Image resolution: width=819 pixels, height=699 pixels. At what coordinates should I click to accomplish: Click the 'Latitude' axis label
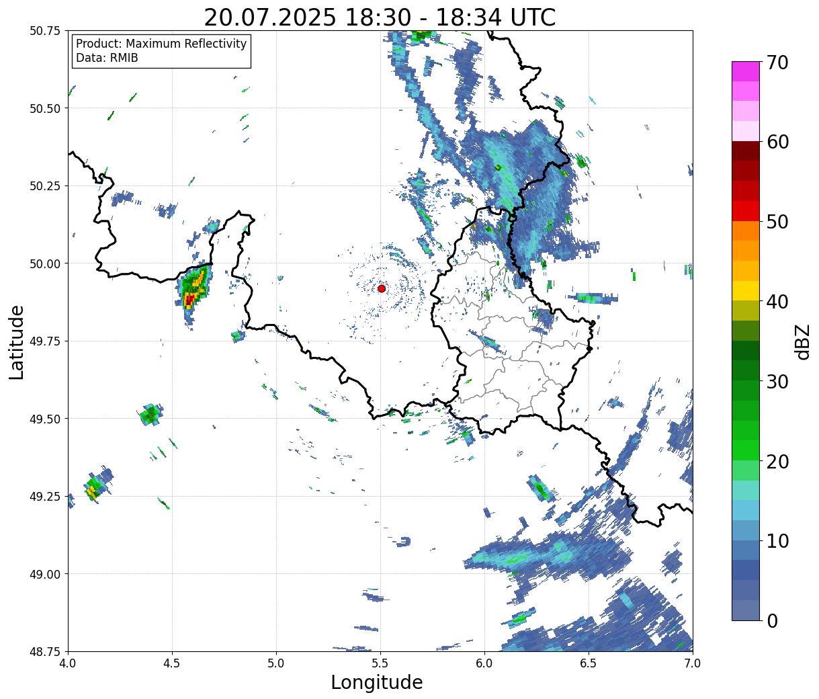(17, 341)
